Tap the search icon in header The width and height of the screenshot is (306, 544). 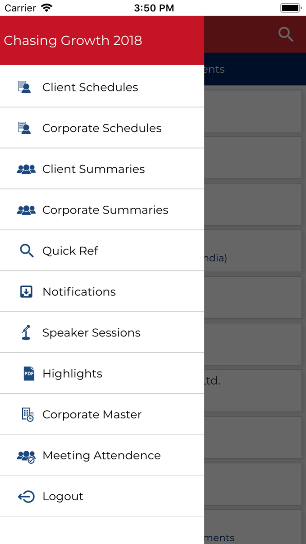pos(286,34)
